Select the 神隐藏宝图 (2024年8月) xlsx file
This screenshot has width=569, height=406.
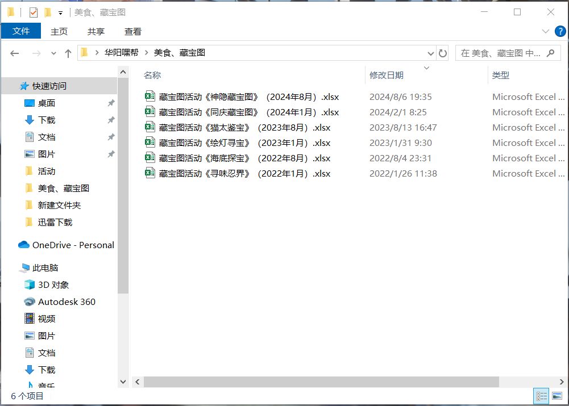point(248,97)
